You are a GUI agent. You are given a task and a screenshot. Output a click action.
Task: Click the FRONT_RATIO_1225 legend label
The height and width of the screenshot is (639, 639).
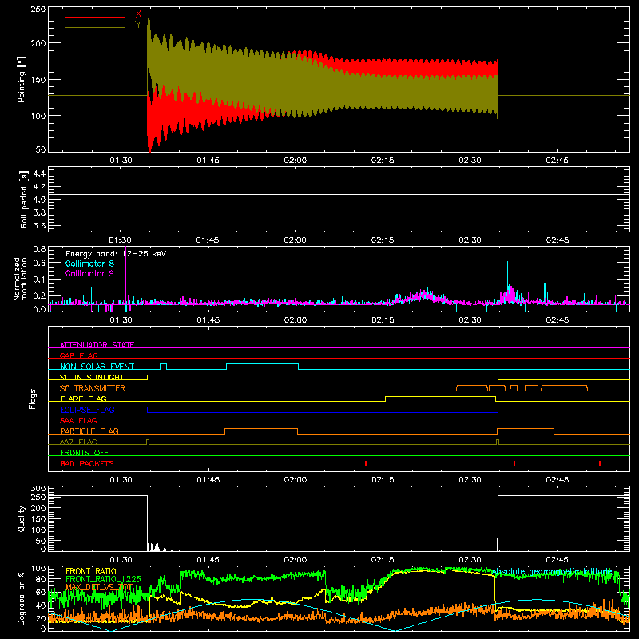point(103,579)
